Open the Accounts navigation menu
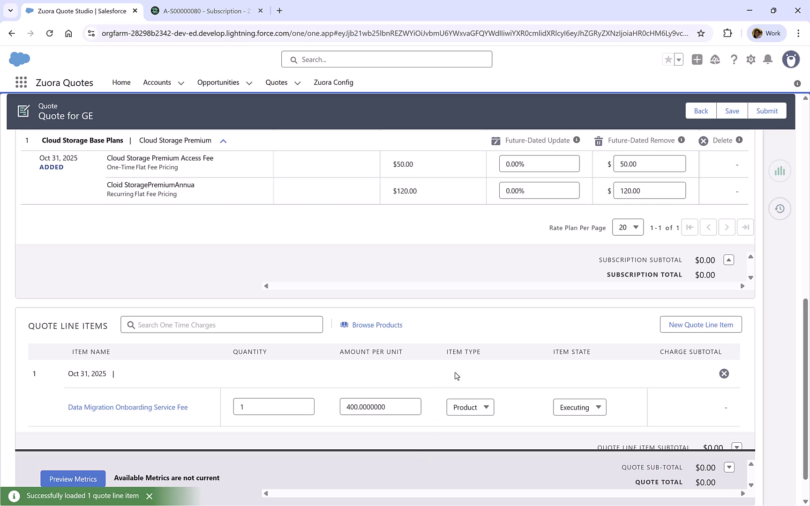 163,82
